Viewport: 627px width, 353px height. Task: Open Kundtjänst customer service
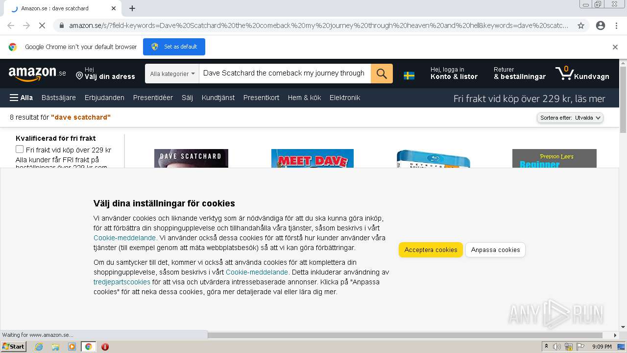pos(218,98)
